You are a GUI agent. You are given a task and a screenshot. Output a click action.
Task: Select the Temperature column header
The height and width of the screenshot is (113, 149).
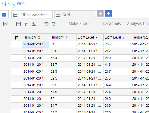coord(140,37)
